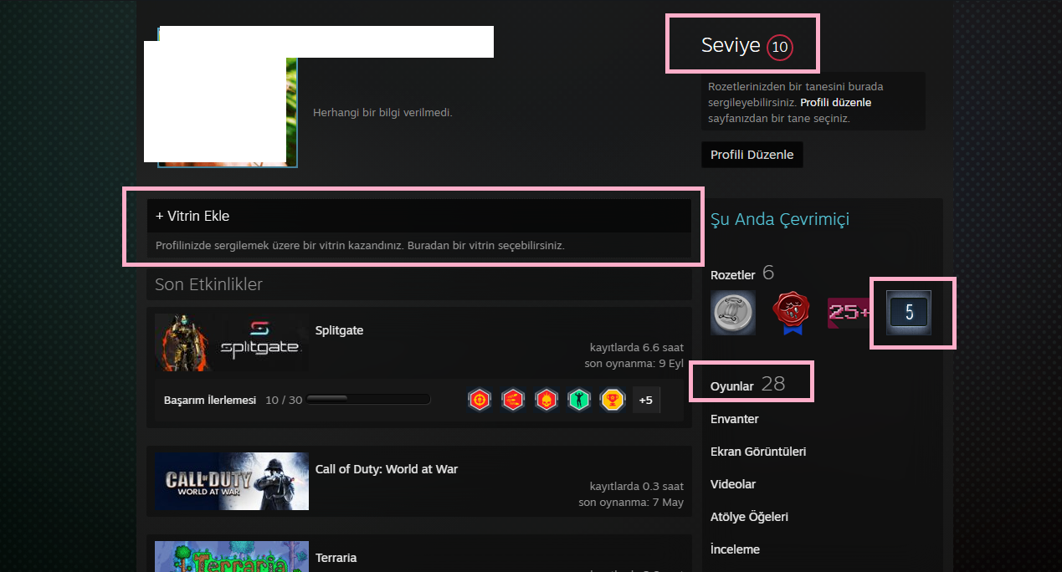Click the red crosshair Splitgate achievement icon
The height and width of the screenshot is (572, 1062).
point(480,400)
